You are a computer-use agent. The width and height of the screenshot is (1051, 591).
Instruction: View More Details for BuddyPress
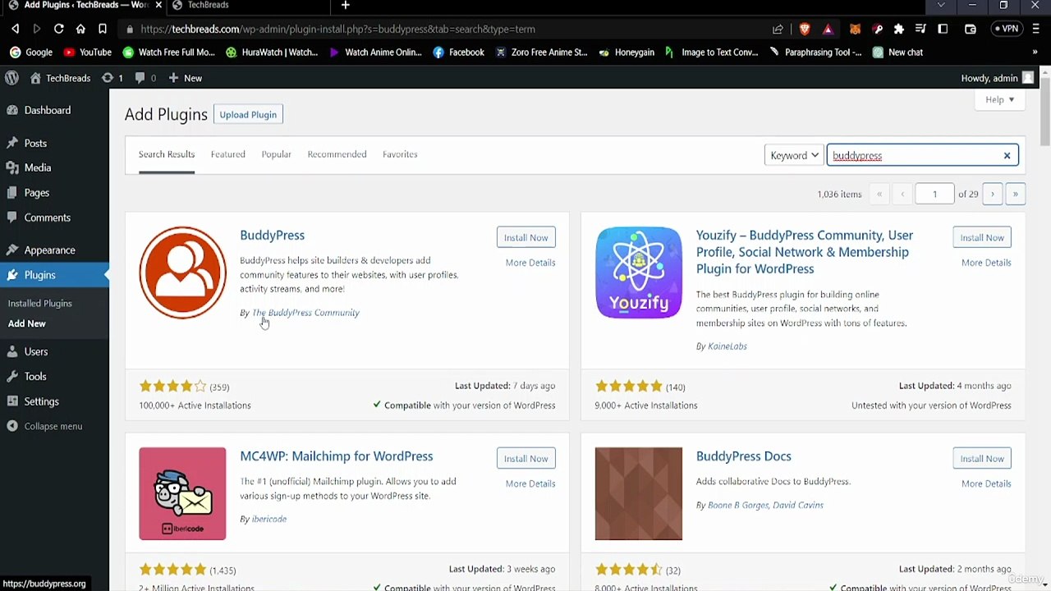530,263
